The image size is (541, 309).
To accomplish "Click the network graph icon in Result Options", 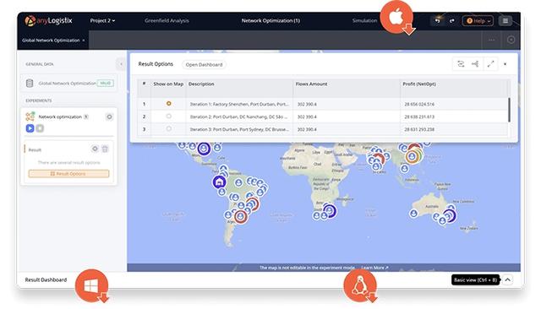I will click(475, 64).
